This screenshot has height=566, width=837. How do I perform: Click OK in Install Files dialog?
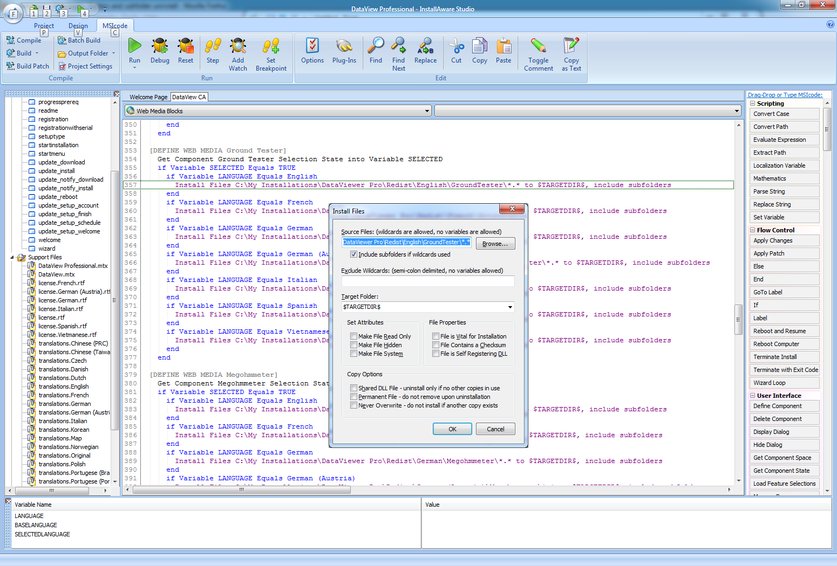(x=452, y=429)
